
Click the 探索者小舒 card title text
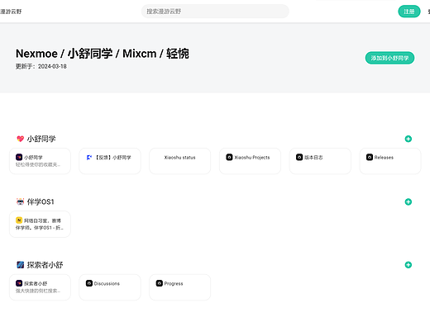coord(36,283)
